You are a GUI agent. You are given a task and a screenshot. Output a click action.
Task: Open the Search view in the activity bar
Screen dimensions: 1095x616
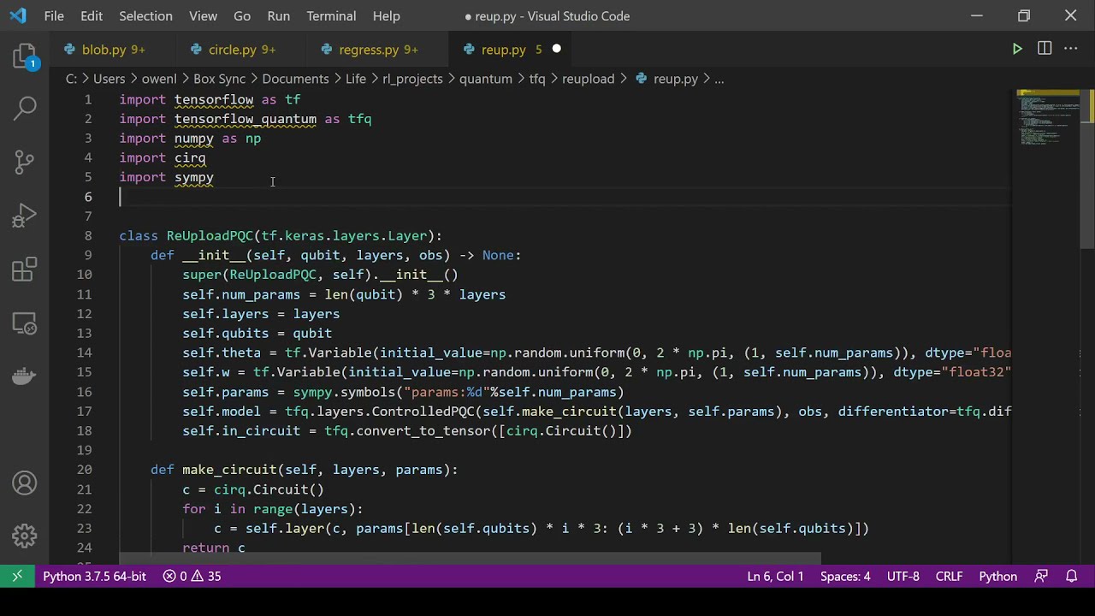(x=25, y=108)
